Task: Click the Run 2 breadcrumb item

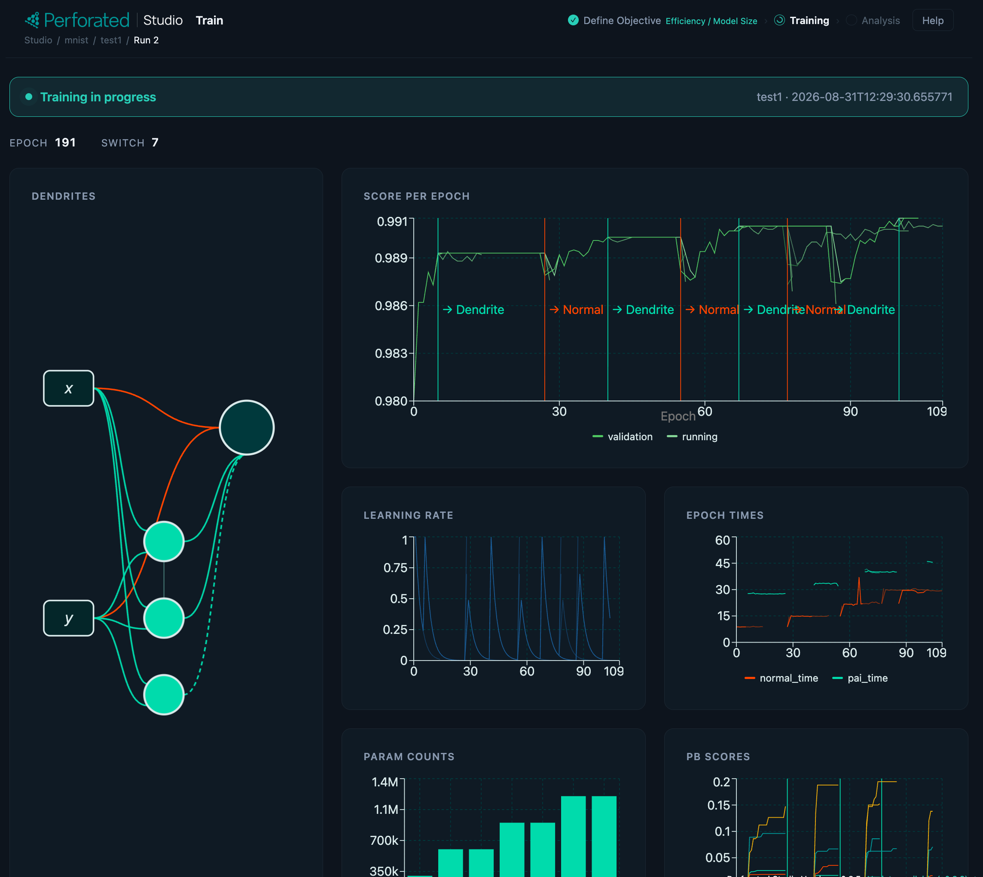Action: tap(146, 40)
